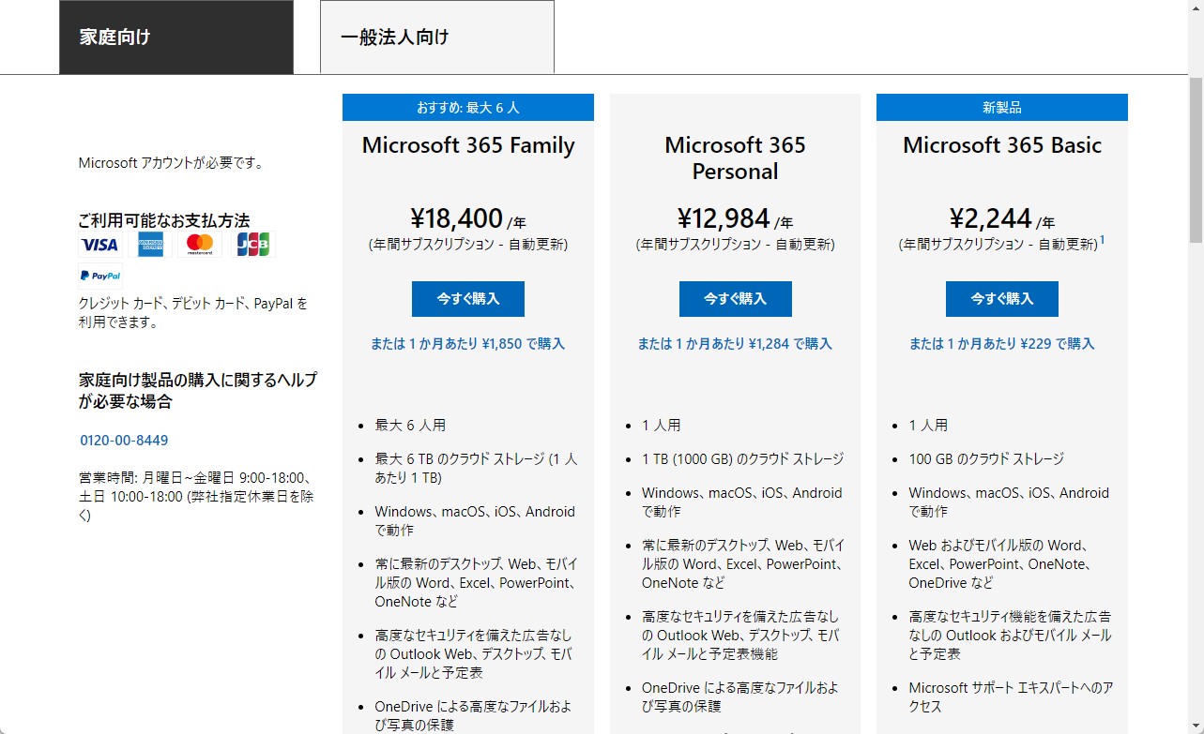1204x734 pixels.
Task: Switch to the 一般法人向け tab
Action: tap(436, 36)
